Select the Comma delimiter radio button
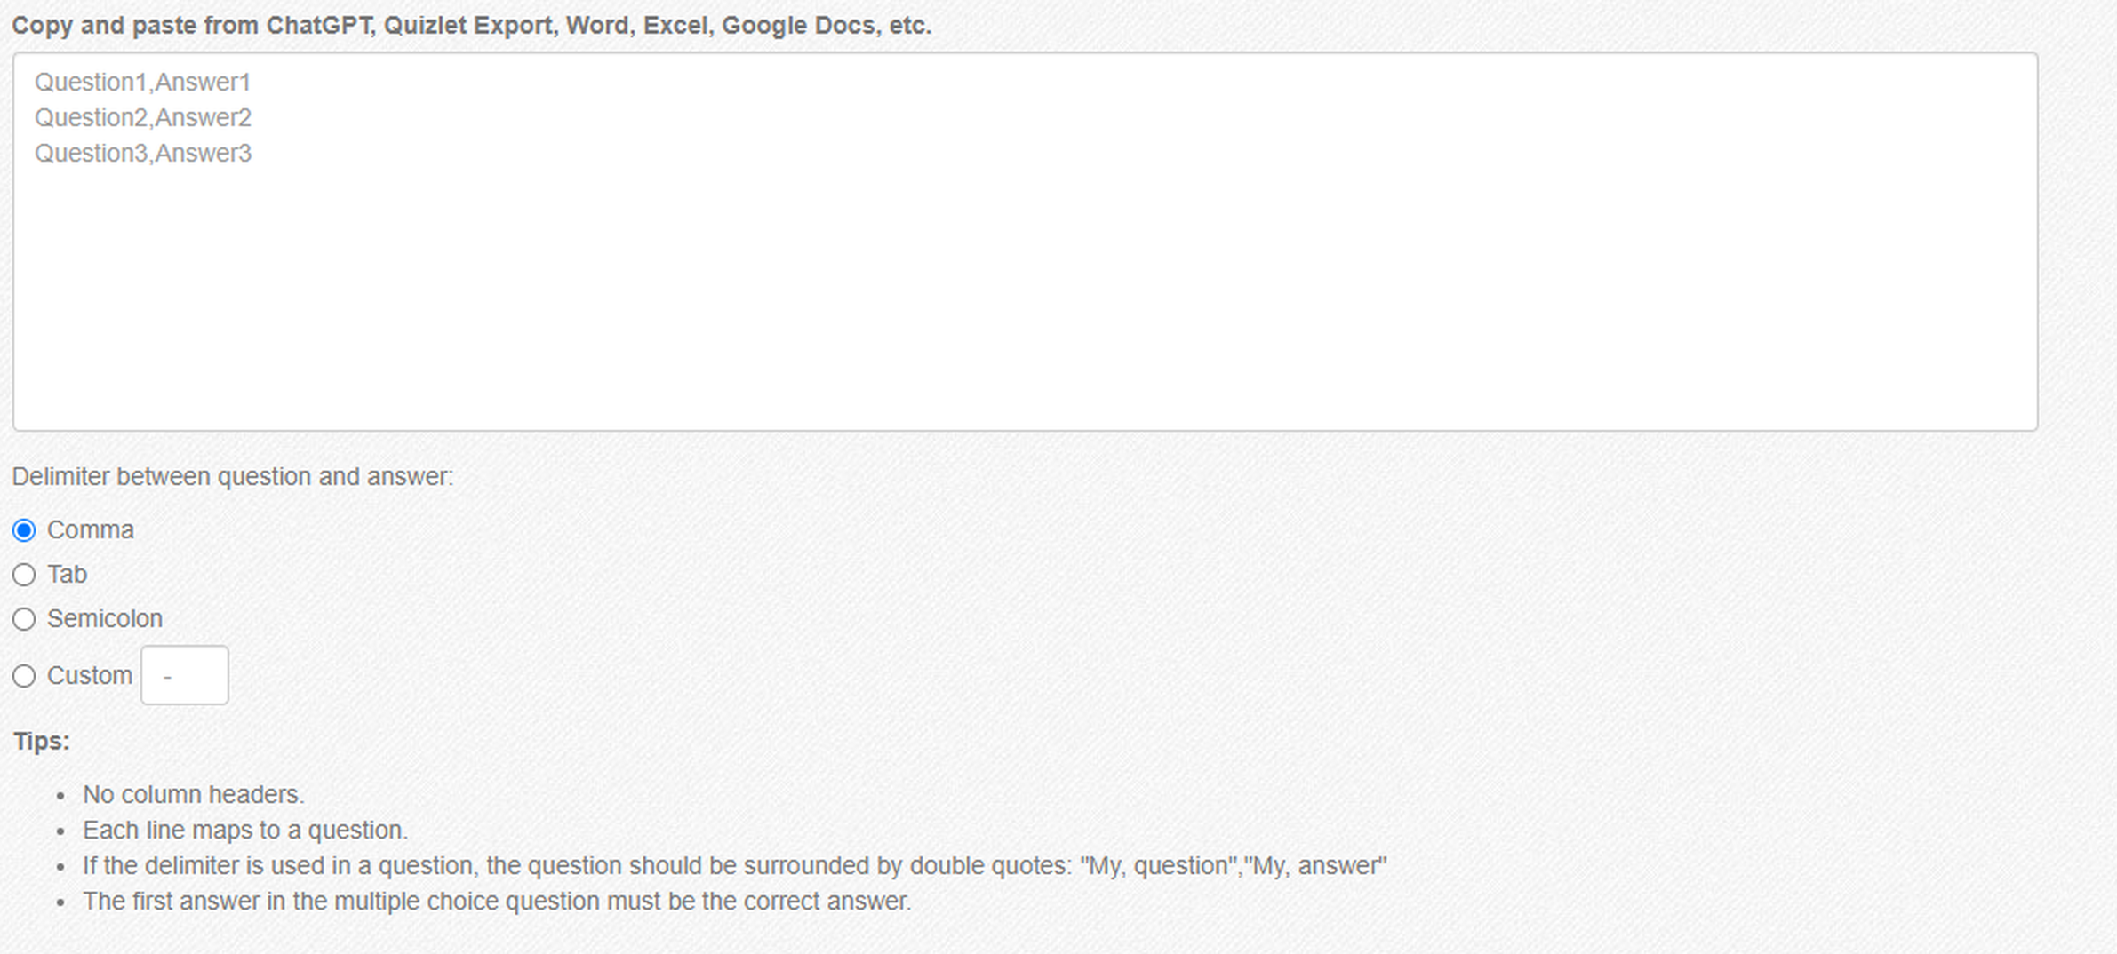 (24, 530)
